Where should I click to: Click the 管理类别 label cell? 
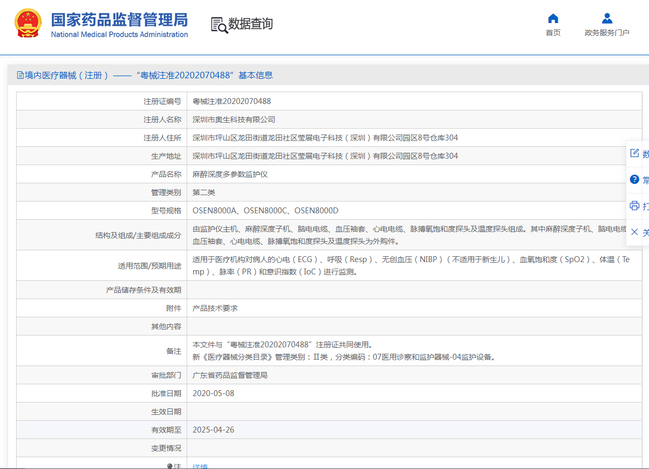101,192
